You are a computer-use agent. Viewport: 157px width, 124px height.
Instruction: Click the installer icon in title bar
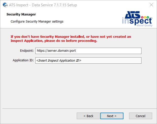[5, 5]
